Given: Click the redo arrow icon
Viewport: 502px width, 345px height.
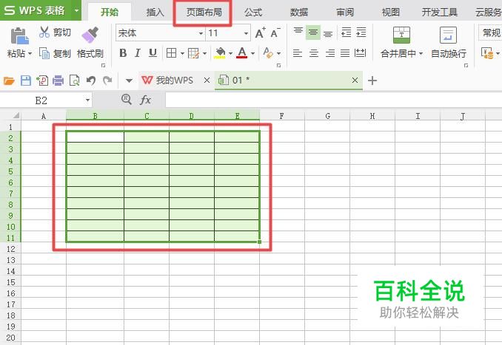Looking at the screenshot, I should point(107,81).
